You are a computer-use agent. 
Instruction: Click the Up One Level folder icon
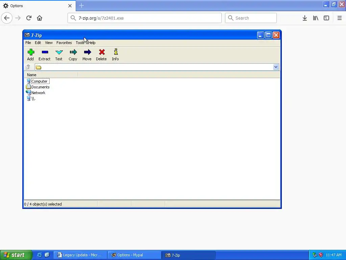28,67
